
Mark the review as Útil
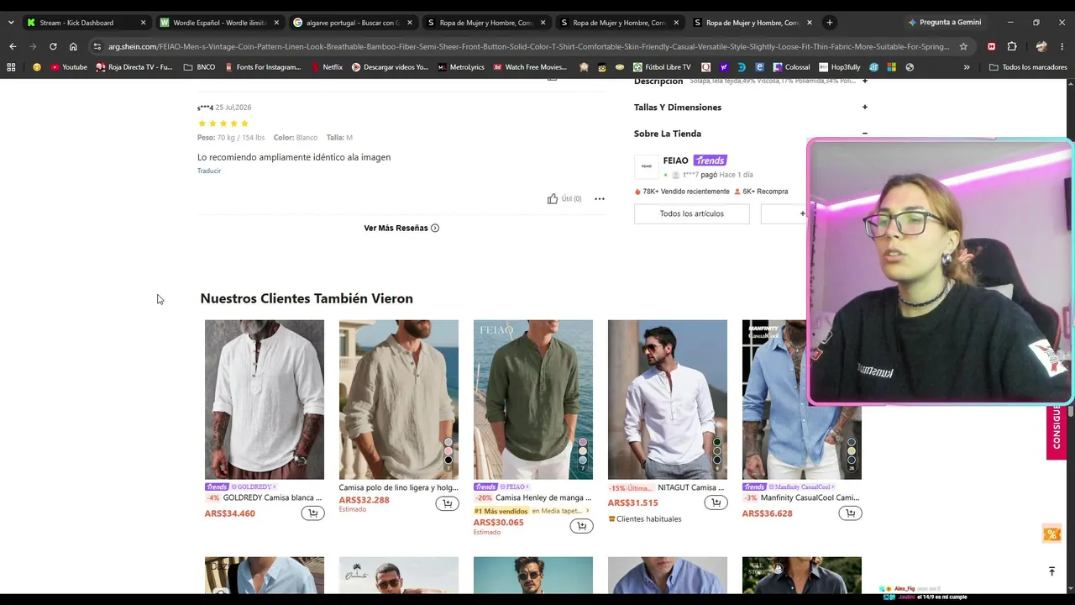tap(564, 199)
